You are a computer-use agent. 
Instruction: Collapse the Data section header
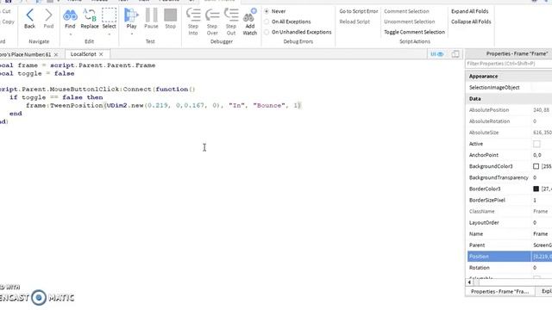(510, 99)
